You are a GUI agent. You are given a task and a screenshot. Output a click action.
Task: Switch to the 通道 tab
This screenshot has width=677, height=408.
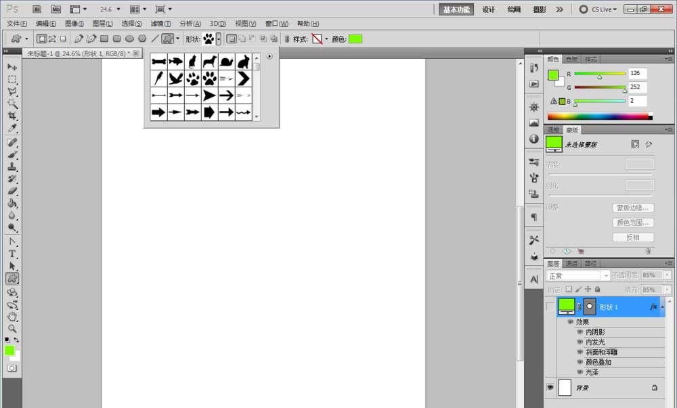pos(571,263)
